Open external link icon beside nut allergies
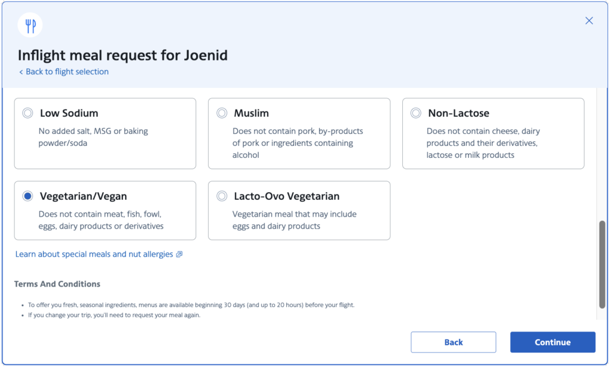612x371 pixels. pos(179,254)
